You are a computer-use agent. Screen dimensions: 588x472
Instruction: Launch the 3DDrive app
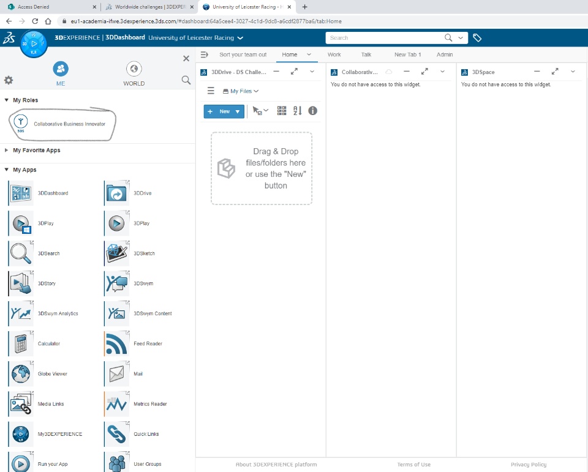(116, 193)
